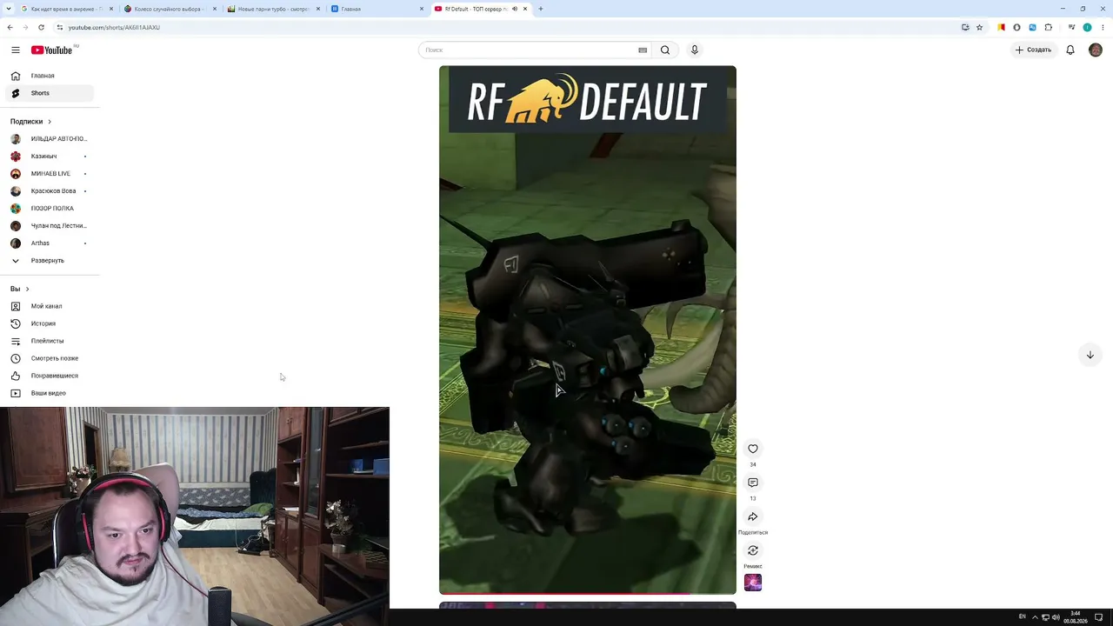Open a new browser tab
The image size is (1113, 626).
click(x=541, y=9)
